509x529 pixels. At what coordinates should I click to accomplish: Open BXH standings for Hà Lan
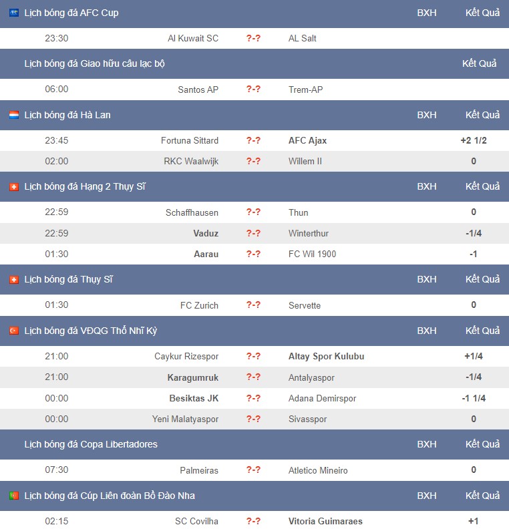point(427,115)
